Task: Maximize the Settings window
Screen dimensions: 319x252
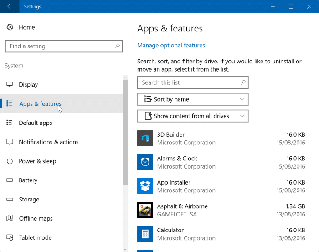Action: coord(291,6)
